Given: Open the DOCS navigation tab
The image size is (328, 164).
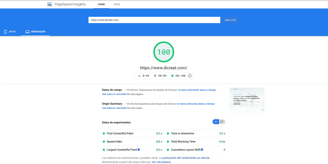Looking at the screenshot, I should 117,4.
